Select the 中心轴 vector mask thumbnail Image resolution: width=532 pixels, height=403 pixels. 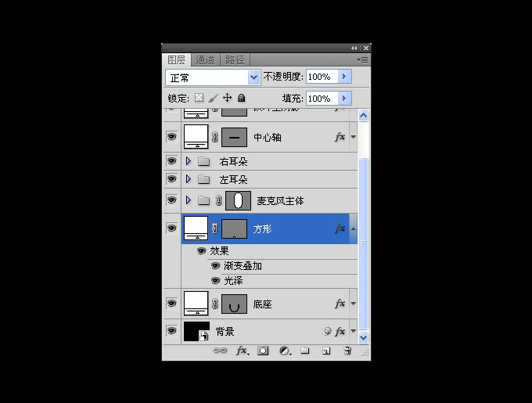[234, 137]
